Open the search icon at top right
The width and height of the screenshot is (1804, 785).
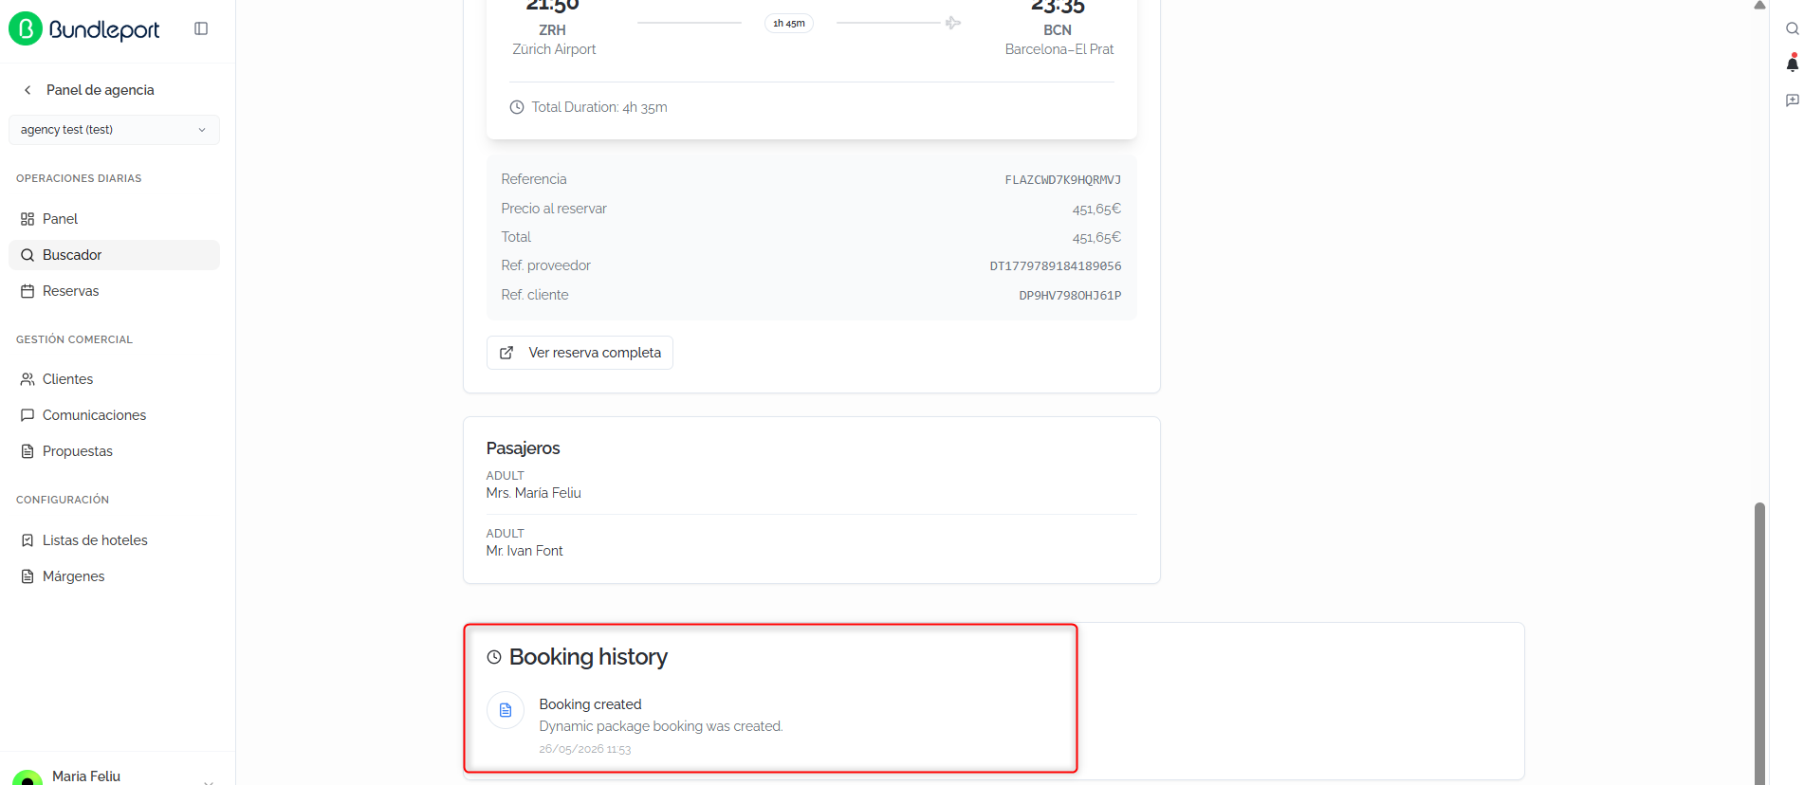(1792, 28)
